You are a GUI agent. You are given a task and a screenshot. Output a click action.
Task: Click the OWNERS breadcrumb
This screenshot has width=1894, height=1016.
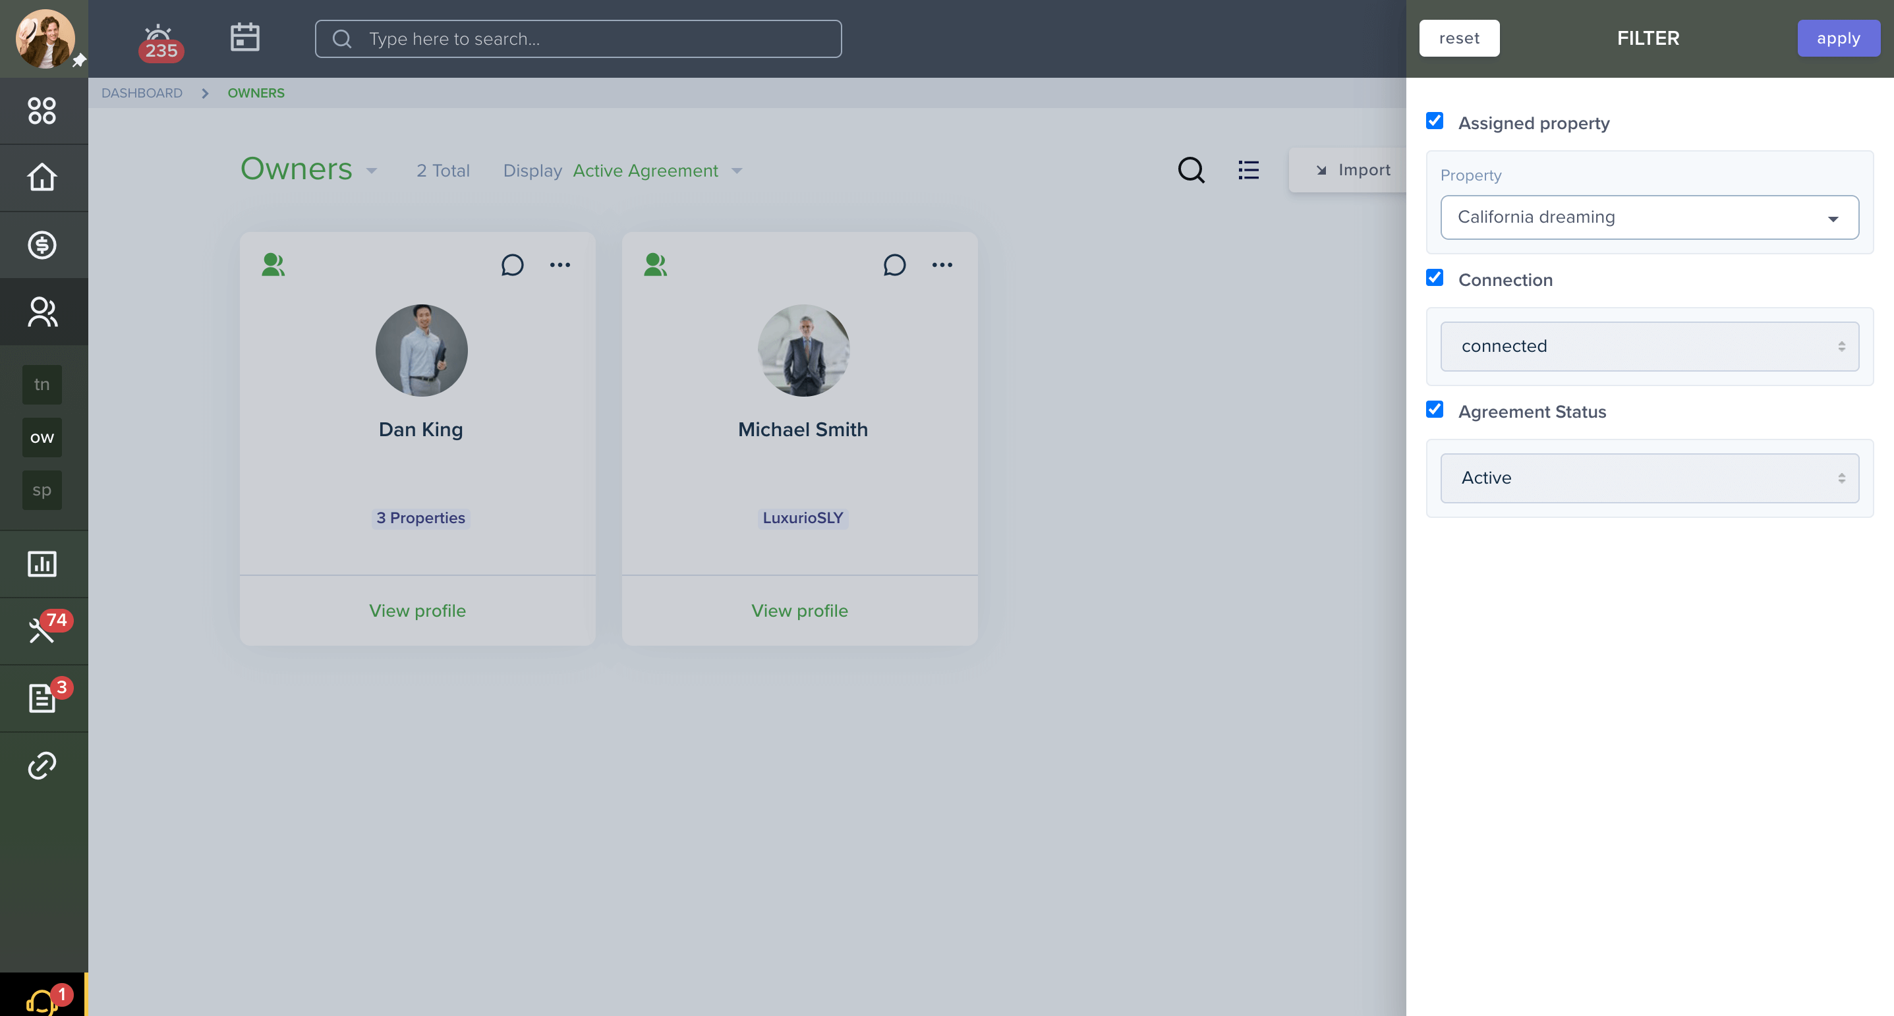256,94
